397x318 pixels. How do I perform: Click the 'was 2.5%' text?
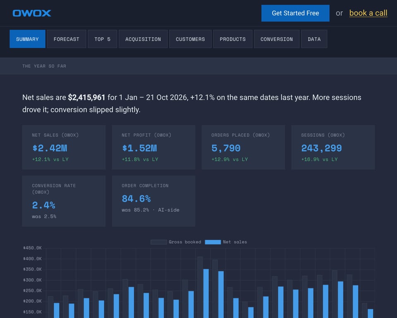click(x=44, y=216)
